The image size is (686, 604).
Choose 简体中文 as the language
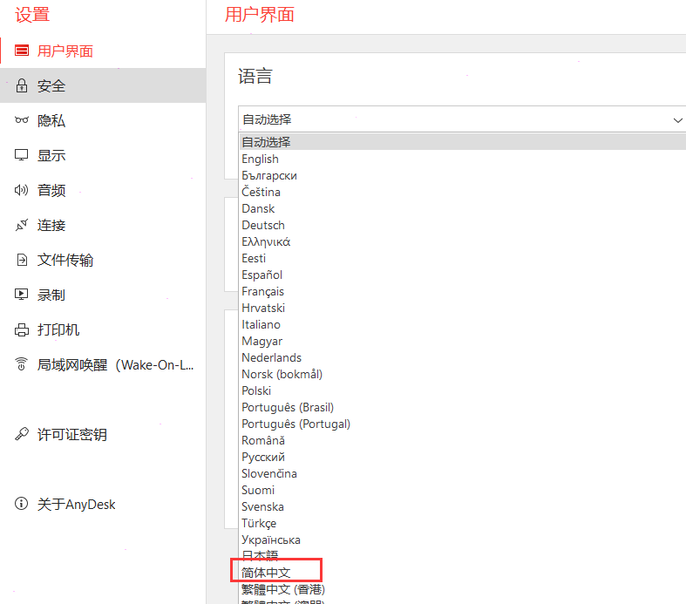[463, 573]
